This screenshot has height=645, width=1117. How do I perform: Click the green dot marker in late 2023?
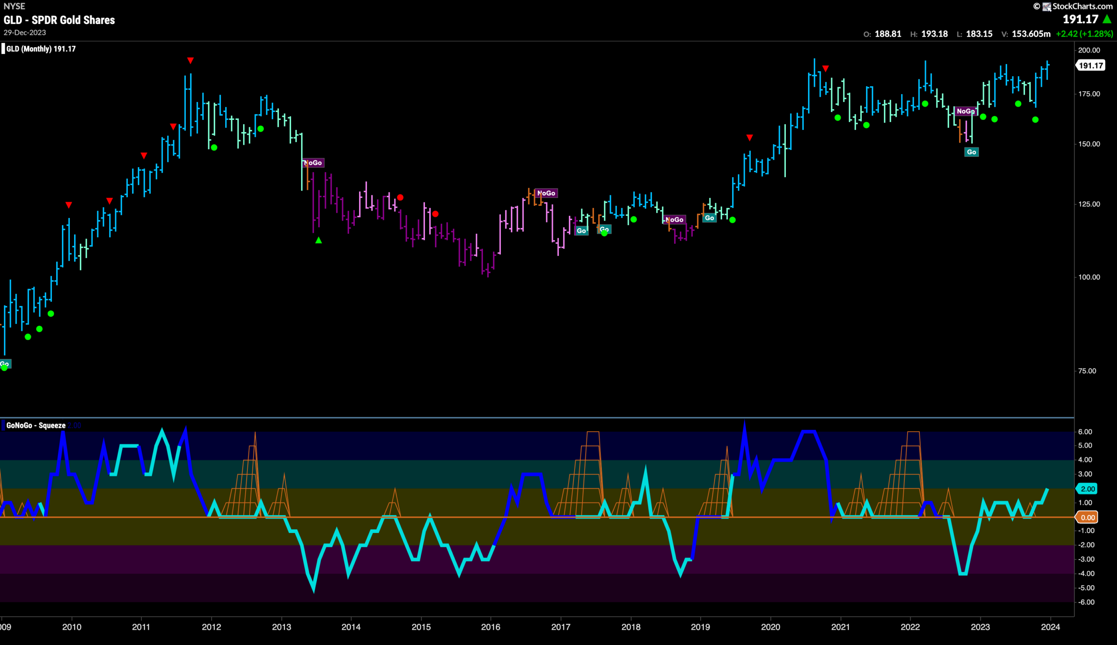click(1035, 119)
